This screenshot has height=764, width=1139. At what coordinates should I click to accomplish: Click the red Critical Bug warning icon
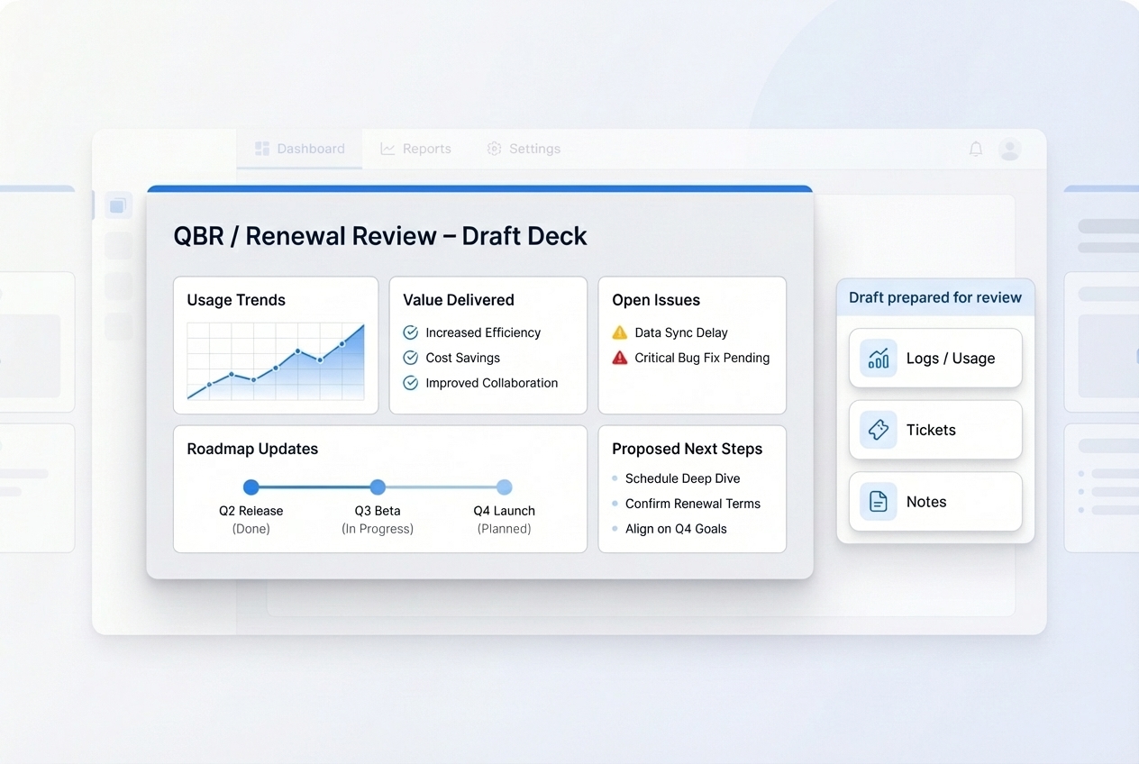click(620, 358)
